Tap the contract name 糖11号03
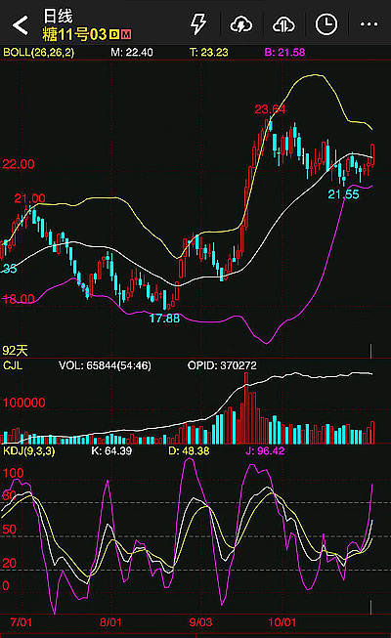The width and height of the screenshot is (391, 638). click(74, 34)
